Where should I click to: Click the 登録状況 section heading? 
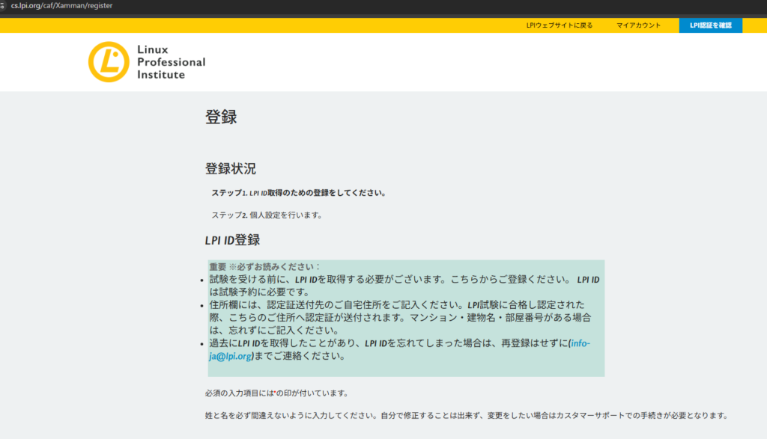(231, 169)
